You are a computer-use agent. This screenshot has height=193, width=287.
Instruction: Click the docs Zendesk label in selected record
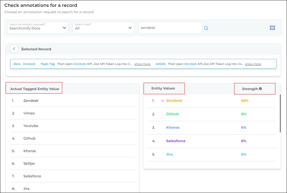[29, 64]
